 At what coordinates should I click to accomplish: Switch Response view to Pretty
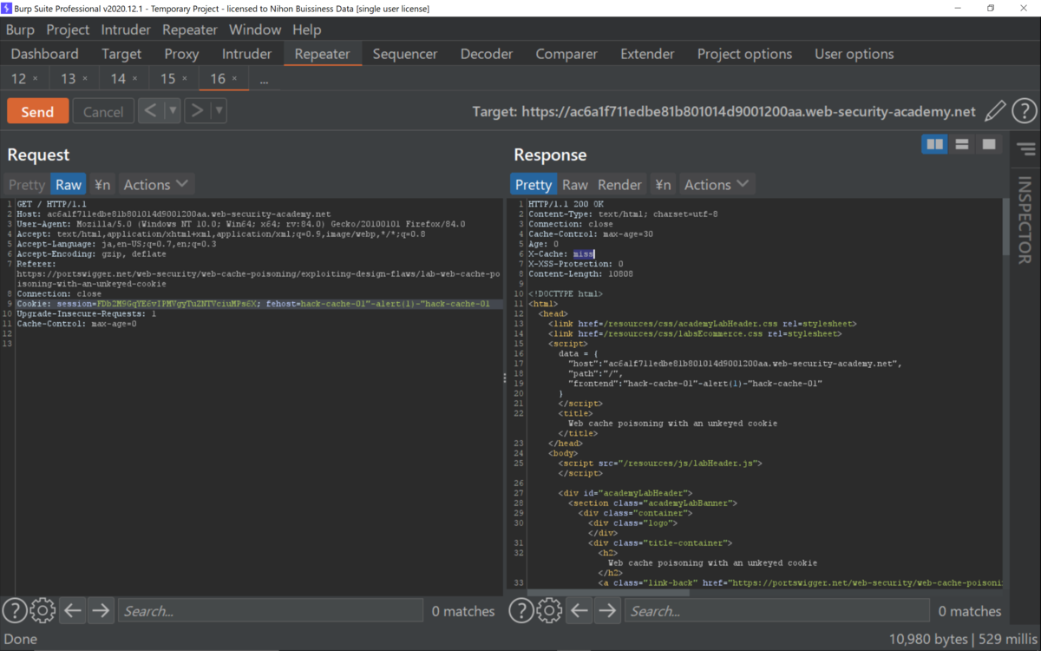[534, 184]
